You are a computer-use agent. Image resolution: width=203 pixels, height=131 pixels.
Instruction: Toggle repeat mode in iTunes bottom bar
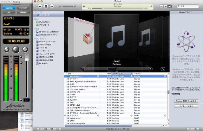point(52,129)
